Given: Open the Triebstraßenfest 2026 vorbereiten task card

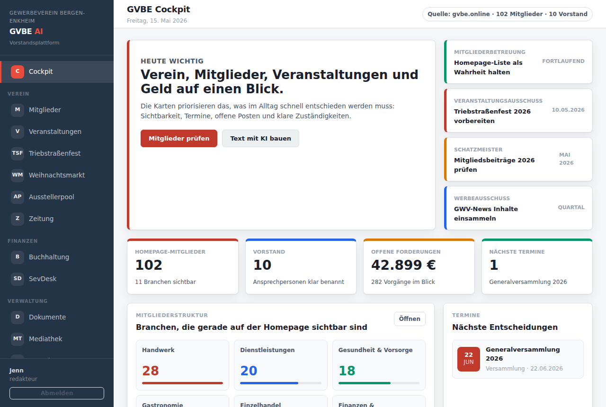Looking at the screenshot, I should (518, 111).
